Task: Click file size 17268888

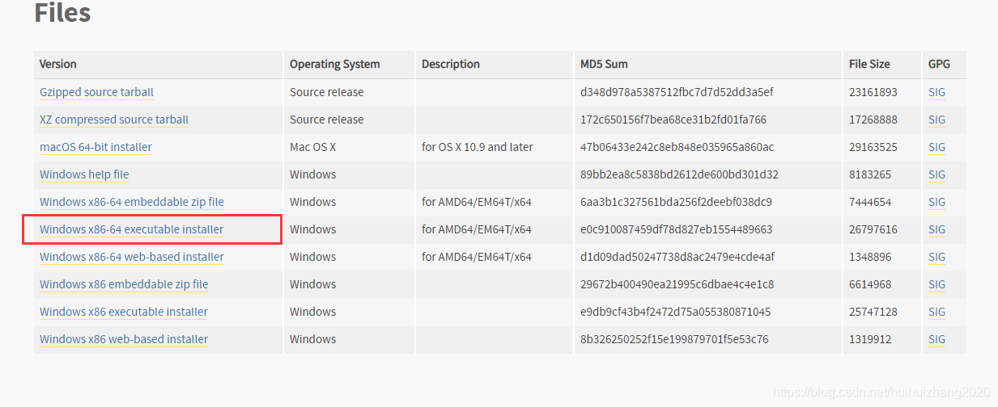Action: [873, 120]
